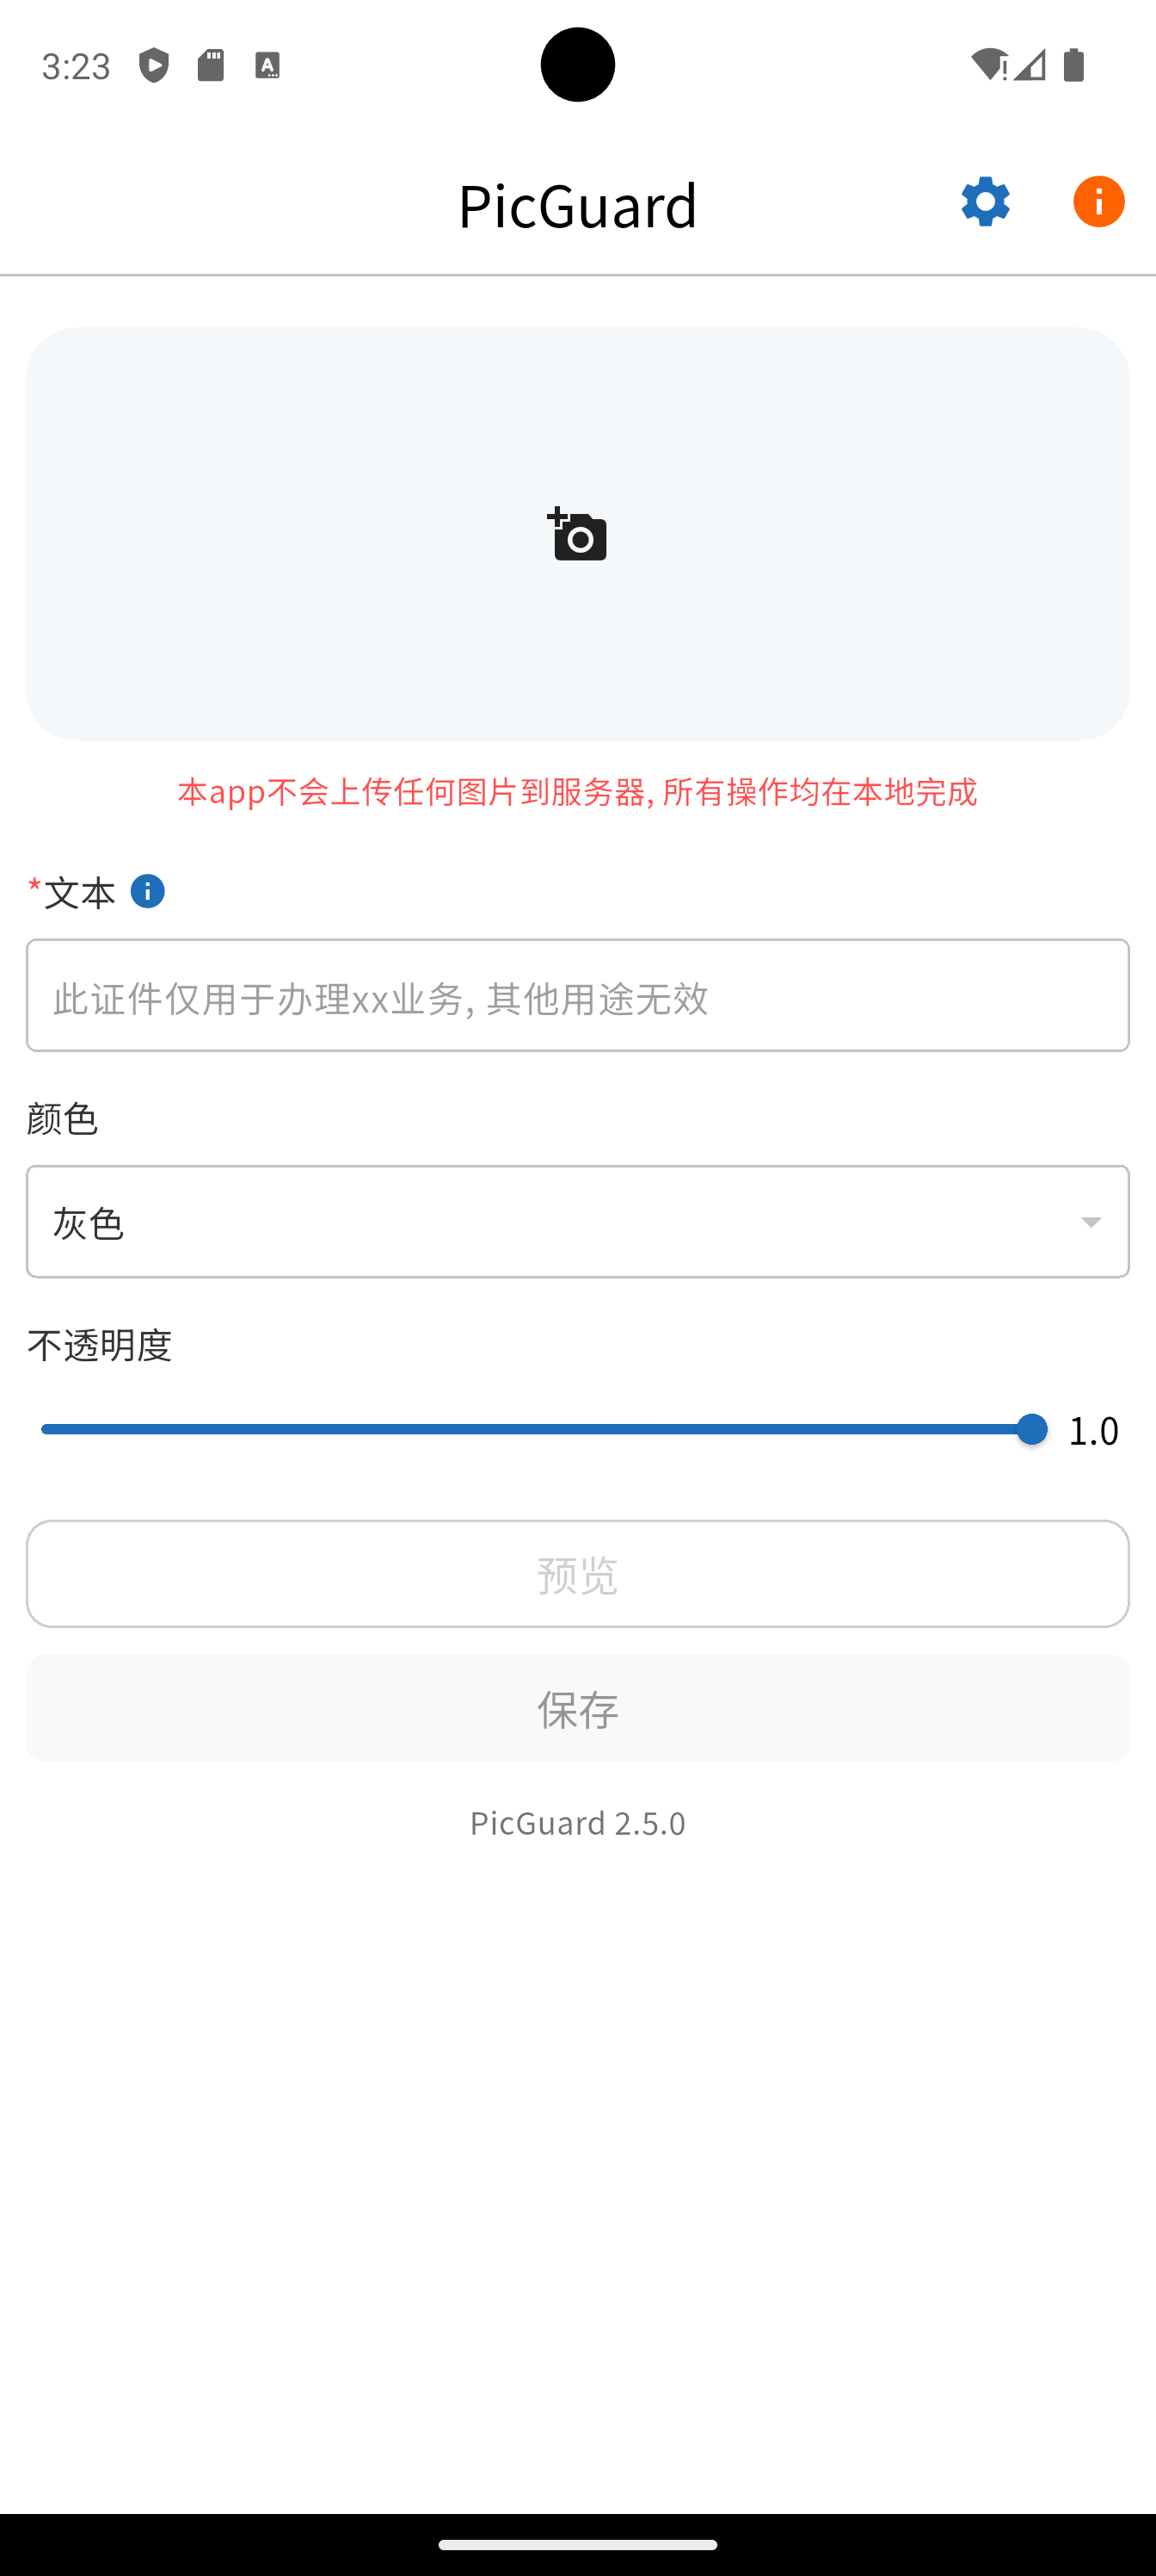Tap the battery icon in status bar

click(1074, 65)
